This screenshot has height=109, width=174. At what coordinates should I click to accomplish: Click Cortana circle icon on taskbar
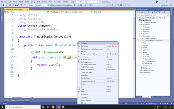point(43,107)
